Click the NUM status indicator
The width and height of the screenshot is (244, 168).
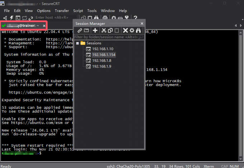[x=234, y=166]
